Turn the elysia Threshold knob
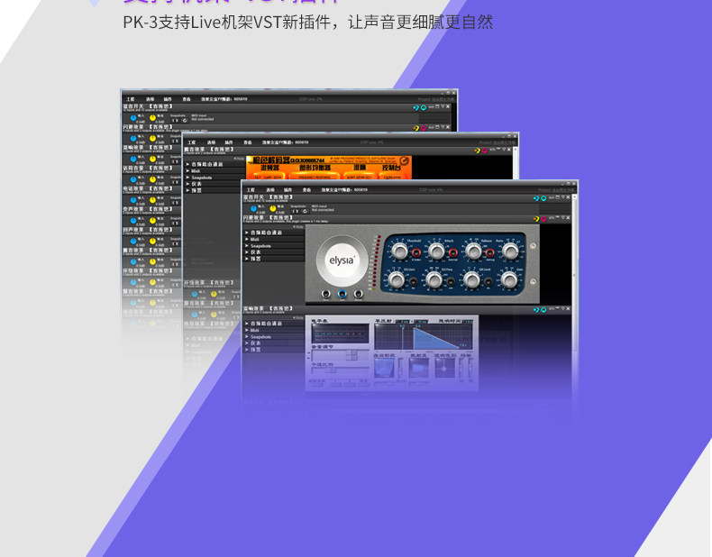Screen dimensions: 712x557 tap(399, 251)
